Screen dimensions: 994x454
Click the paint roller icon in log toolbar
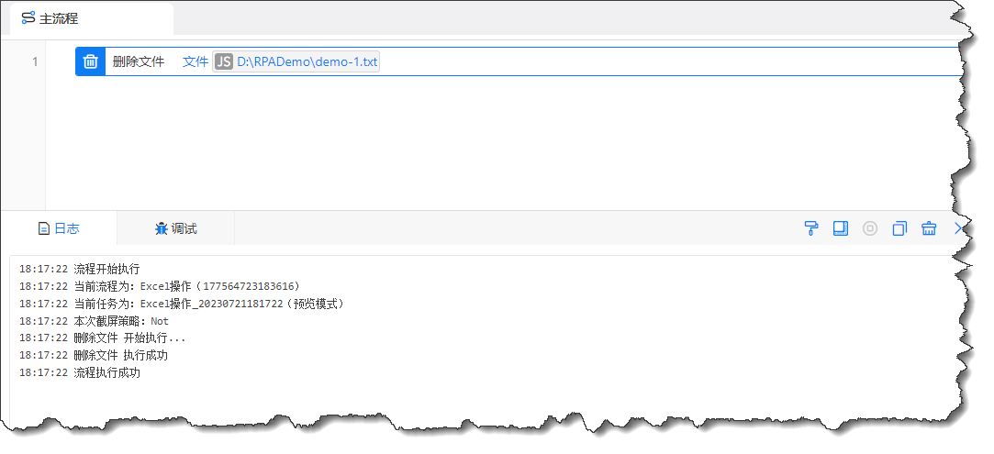[810, 228]
